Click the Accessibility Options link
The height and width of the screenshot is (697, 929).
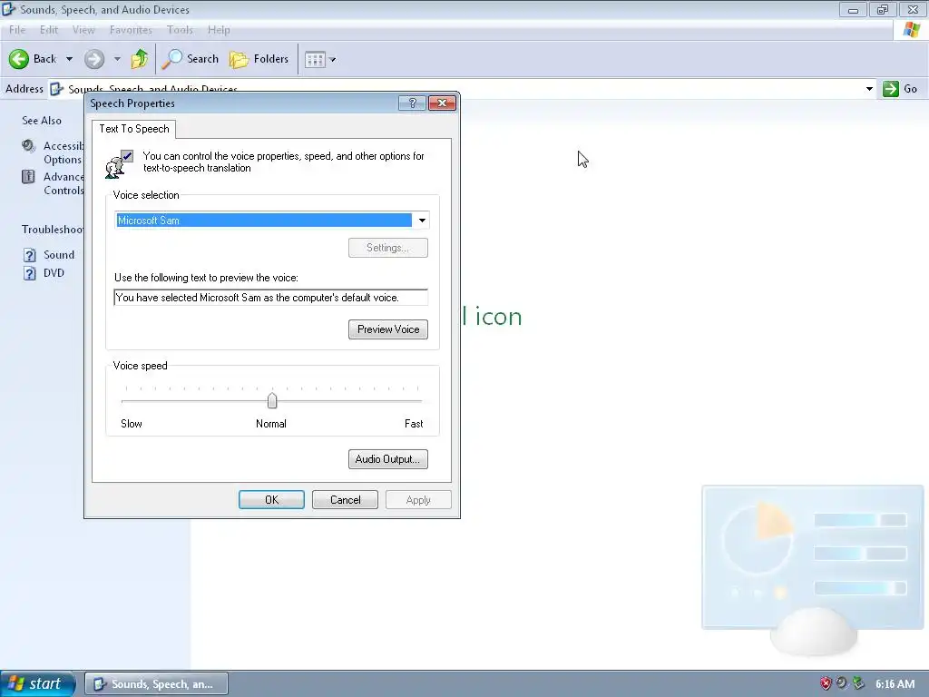pos(63,152)
